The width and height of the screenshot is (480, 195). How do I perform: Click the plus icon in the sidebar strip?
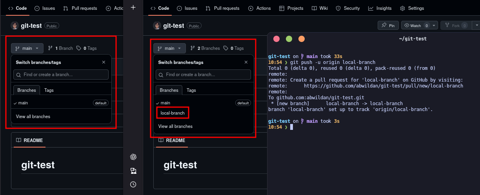click(x=133, y=7)
